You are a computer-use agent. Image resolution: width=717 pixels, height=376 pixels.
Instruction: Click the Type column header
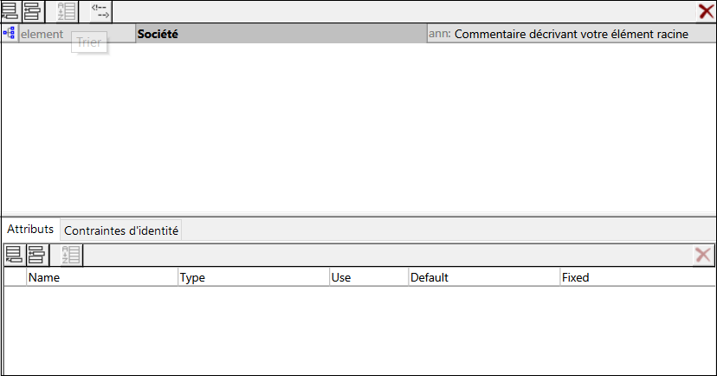pyautogui.click(x=252, y=277)
